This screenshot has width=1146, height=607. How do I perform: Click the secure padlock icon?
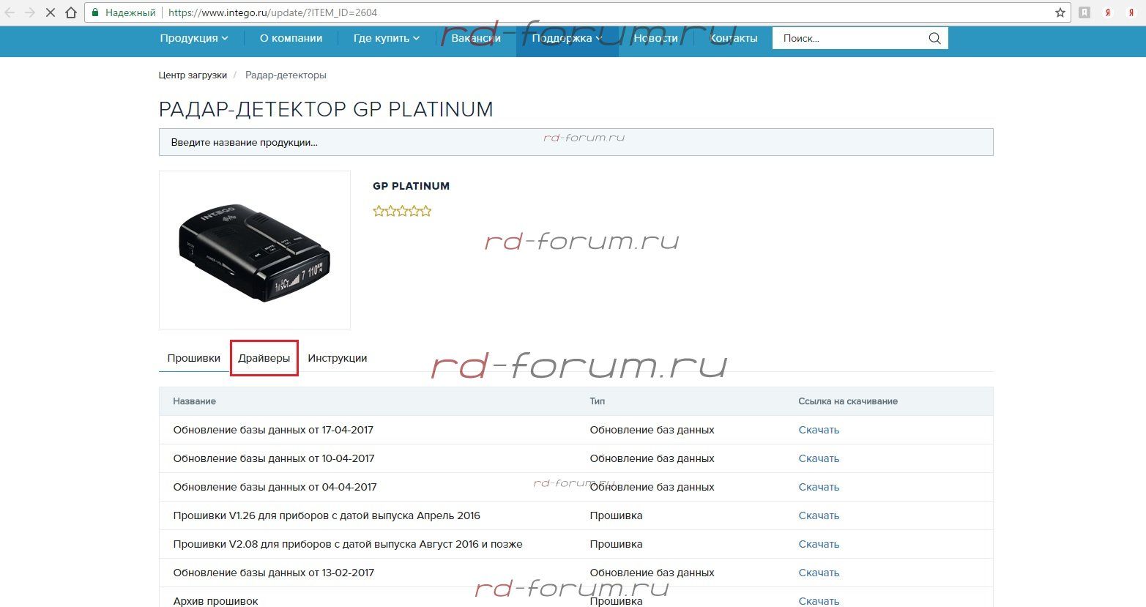click(95, 12)
